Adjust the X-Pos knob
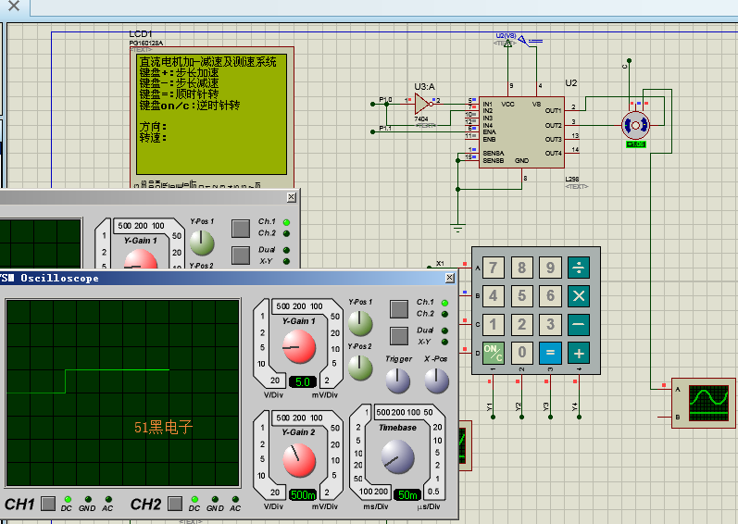 436,381
